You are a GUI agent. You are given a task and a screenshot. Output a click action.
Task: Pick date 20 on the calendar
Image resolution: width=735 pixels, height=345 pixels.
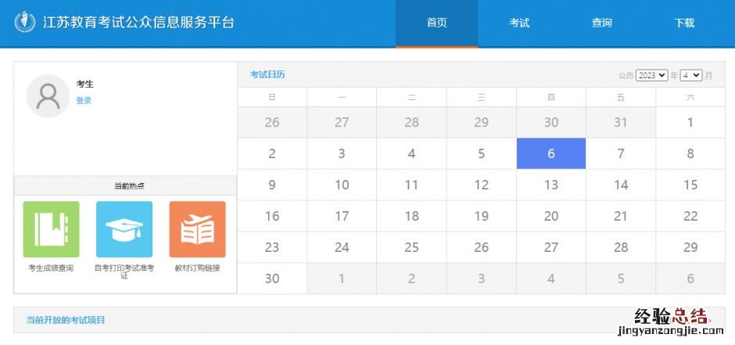coord(550,216)
